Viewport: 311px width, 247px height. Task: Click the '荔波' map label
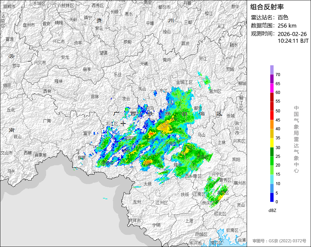(x=185, y=43)
